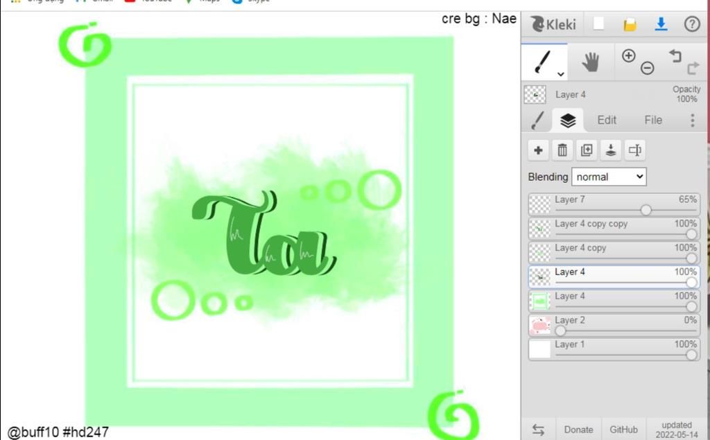Click the updated 2022-05-14 link
Image resolution: width=710 pixels, height=440 pixels.
point(677,430)
